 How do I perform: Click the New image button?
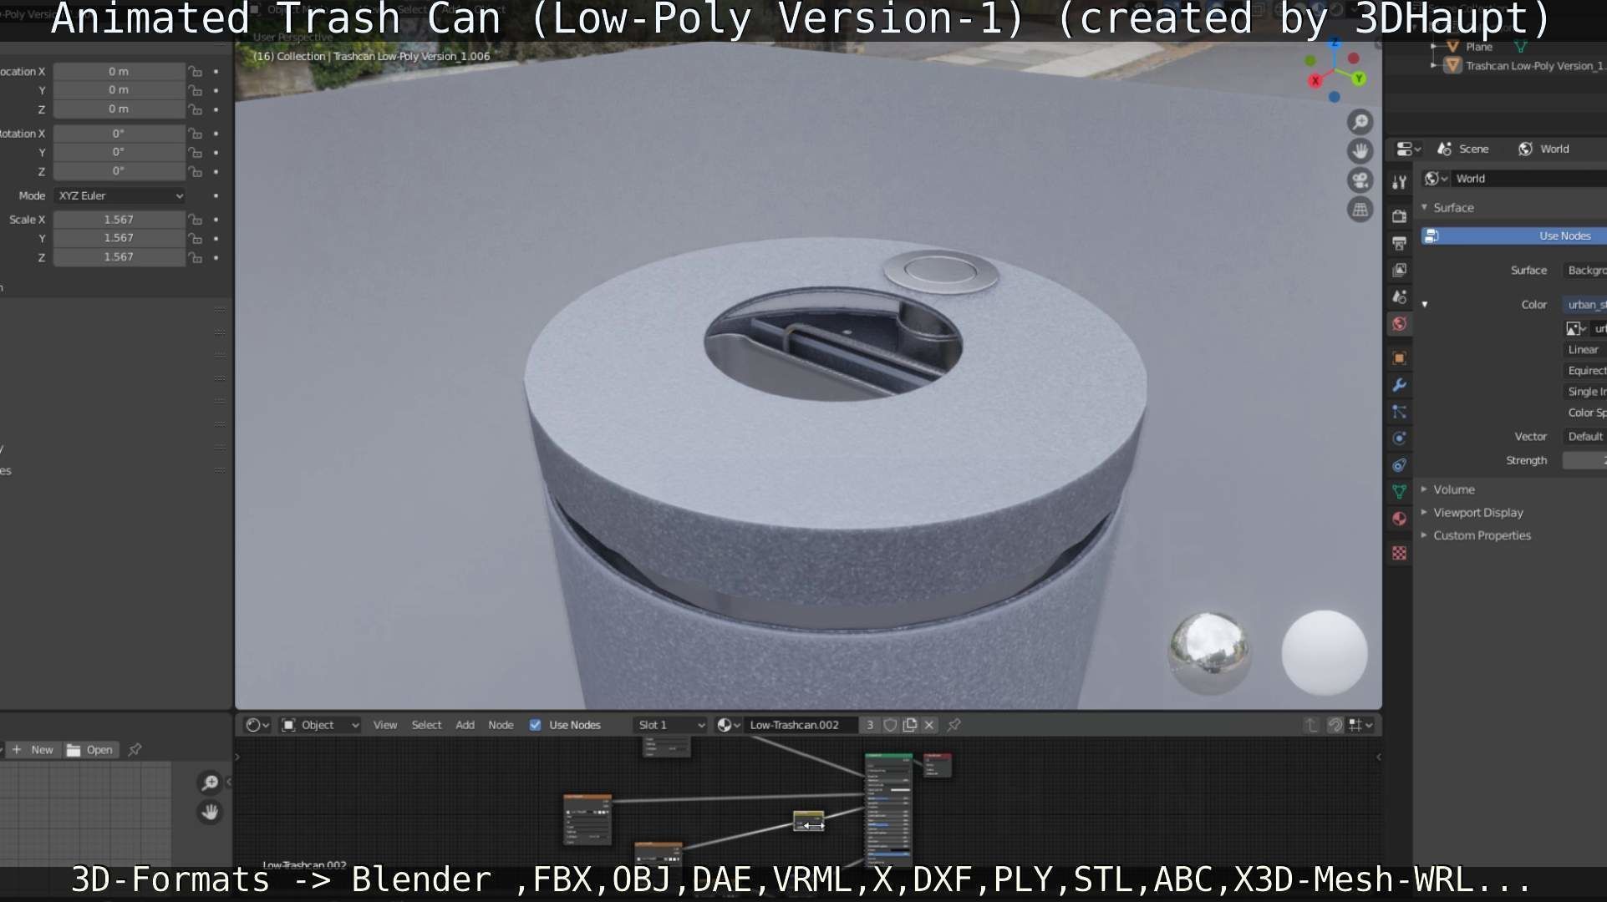click(x=33, y=750)
